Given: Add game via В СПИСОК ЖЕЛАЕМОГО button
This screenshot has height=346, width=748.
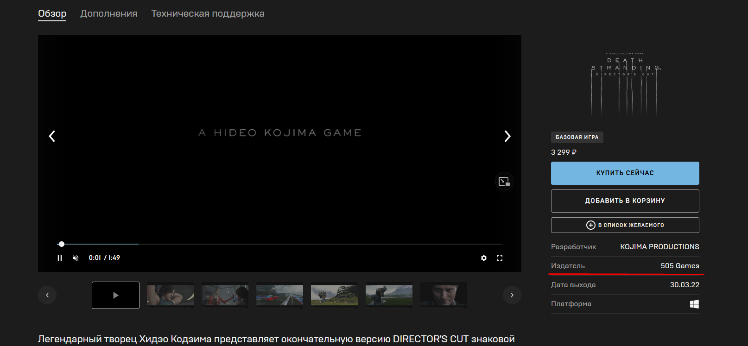Looking at the screenshot, I should pos(625,225).
